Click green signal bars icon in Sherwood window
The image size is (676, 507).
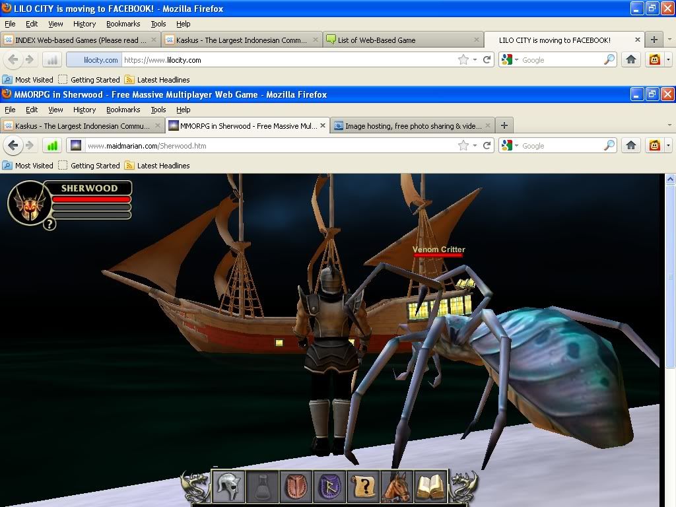click(x=52, y=146)
